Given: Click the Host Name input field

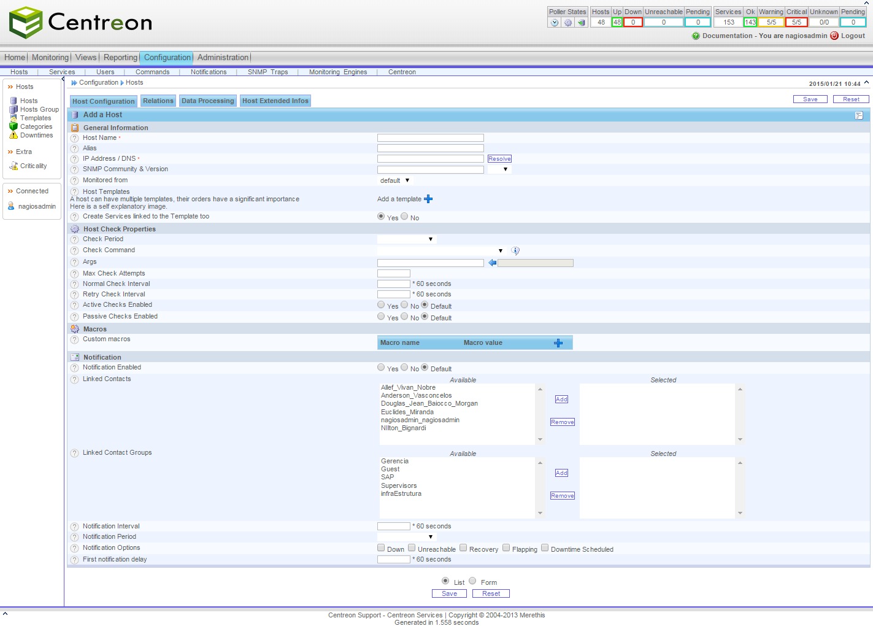Looking at the screenshot, I should tap(431, 138).
